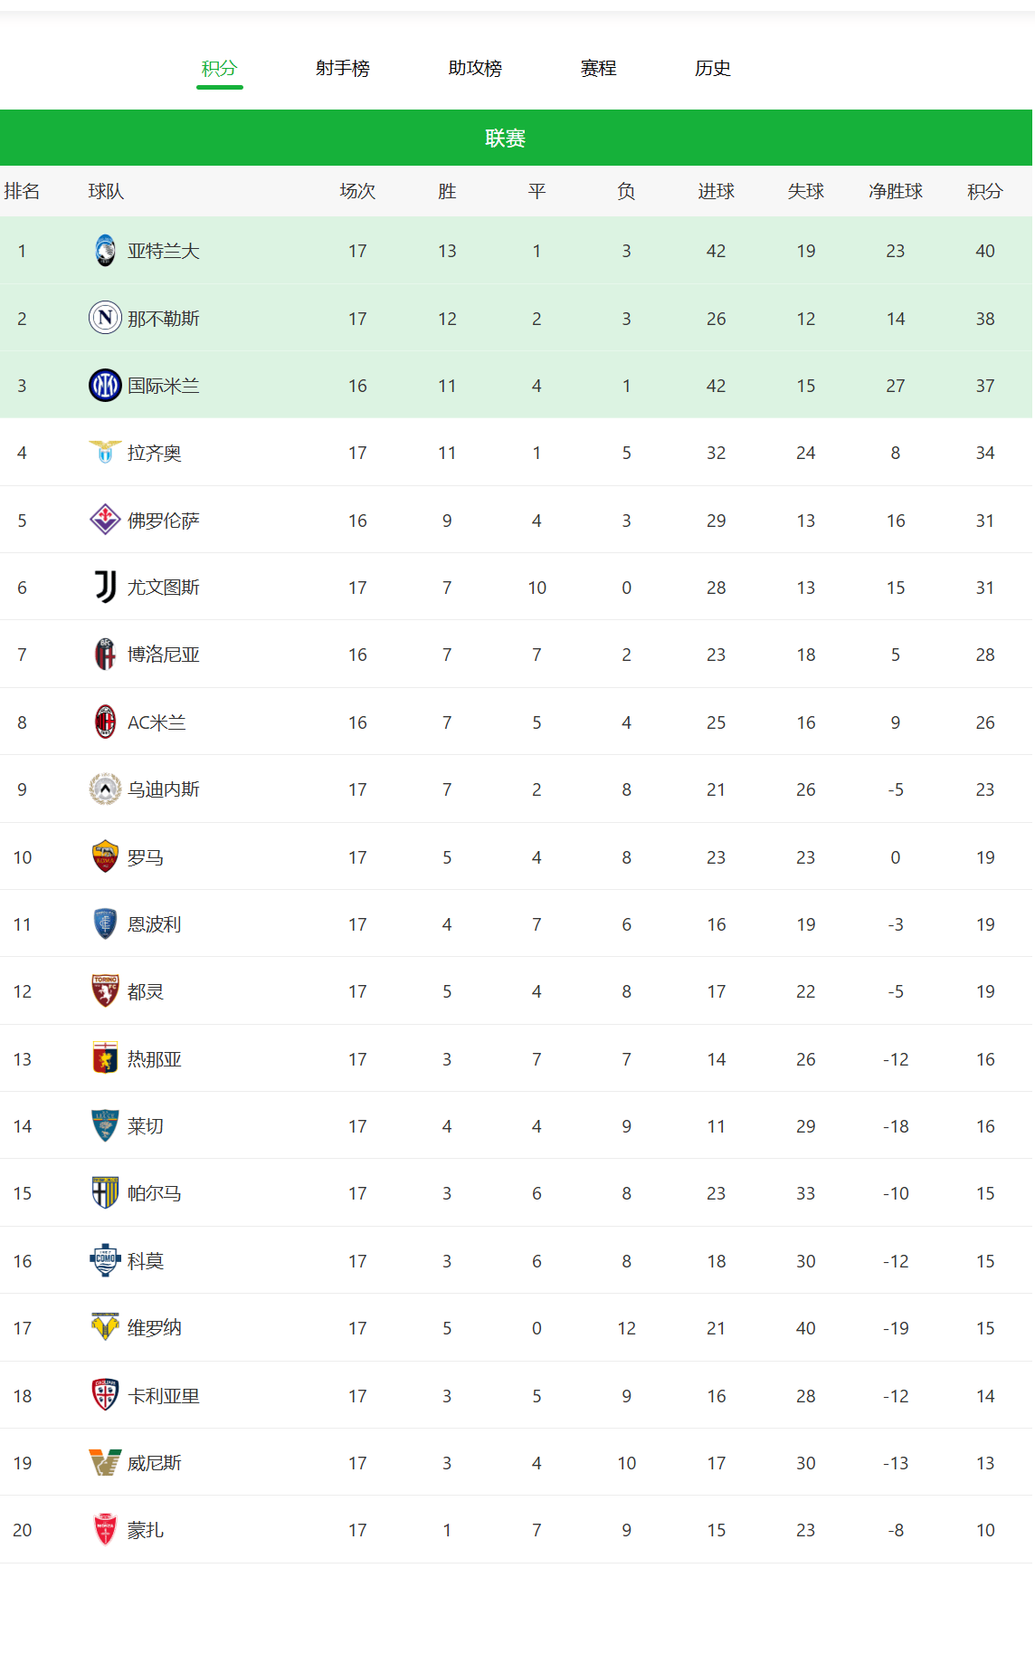This screenshot has height=1664, width=1035.
Task: Click the Napoli club logo
Action: 105,318
